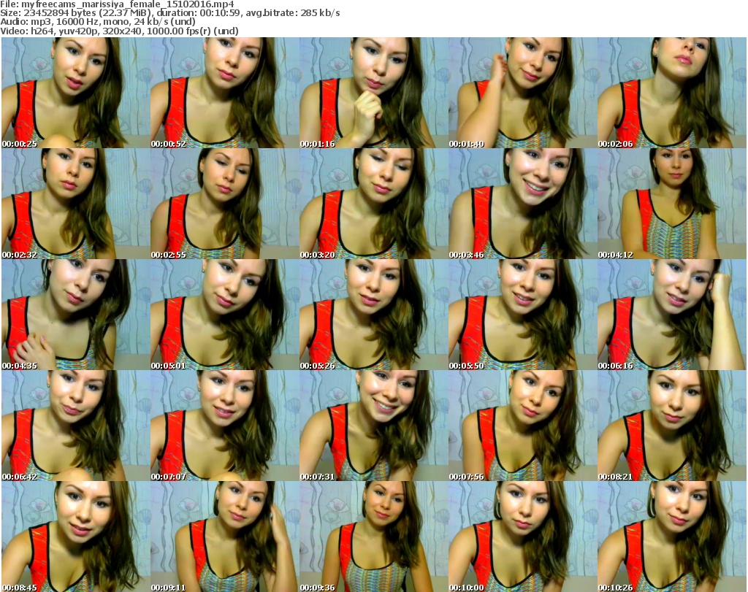Select the frame stamped 00:07:31
This screenshot has width=748, height=592.
[x=373, y=426]
